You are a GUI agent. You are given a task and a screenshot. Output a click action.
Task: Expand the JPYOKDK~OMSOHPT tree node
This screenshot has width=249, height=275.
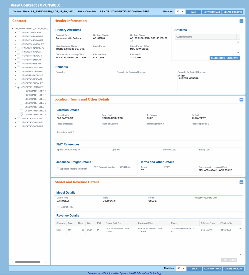(x=15, y=118)
